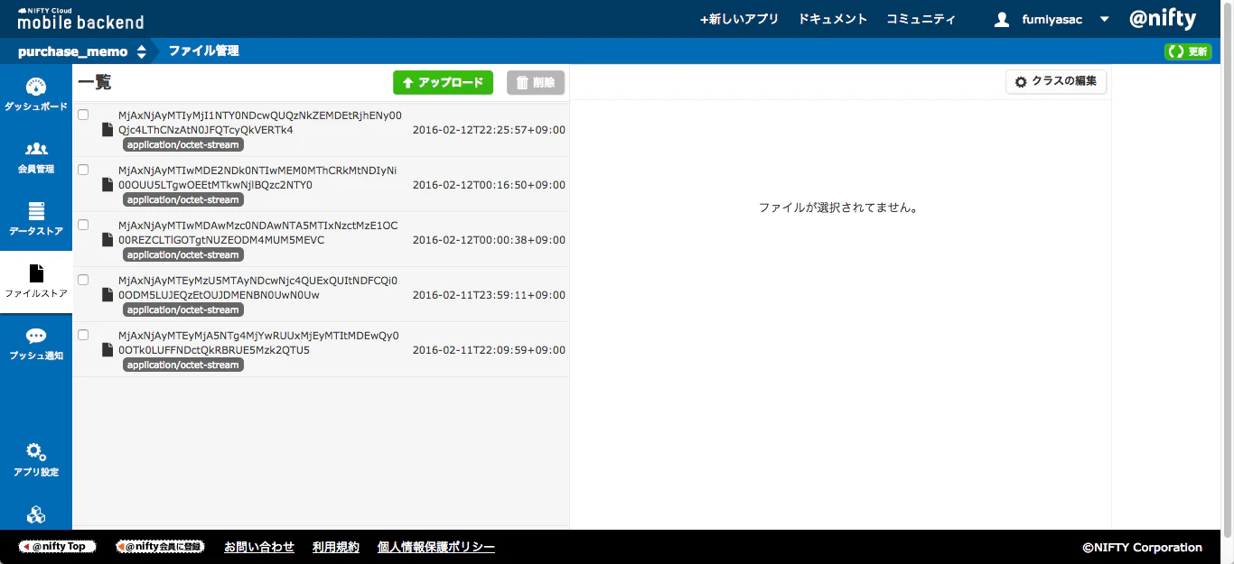Click timestamp 2016-02-12T00:00:38+09:00
The image size is (1234, 564).
point(489,240)
